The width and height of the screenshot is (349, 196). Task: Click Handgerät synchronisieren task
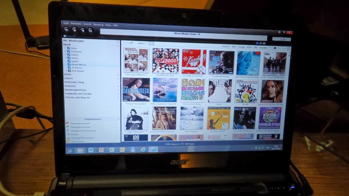83,131
